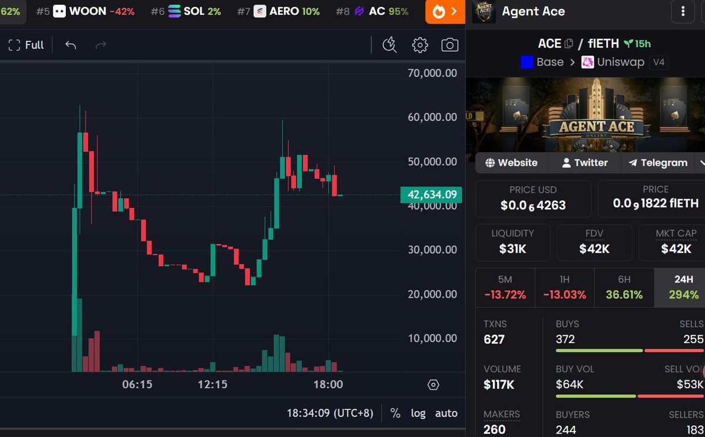Screen dimensions: 705x437
Task: Open the Agent Ace Website link
Action: point(511,163)
